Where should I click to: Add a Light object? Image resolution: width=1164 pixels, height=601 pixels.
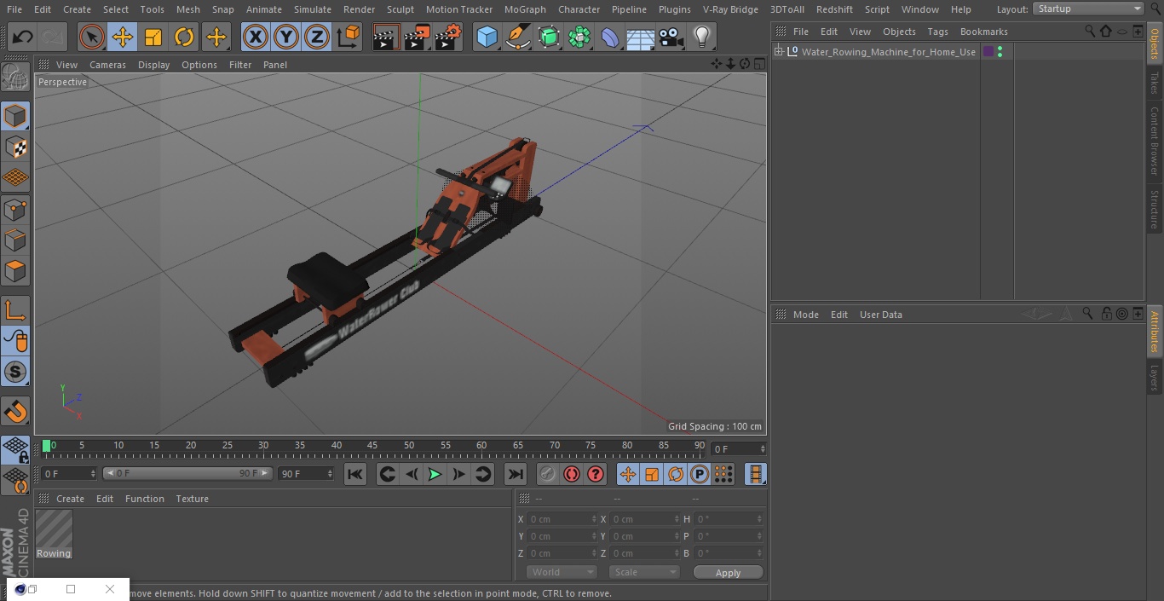702,37
